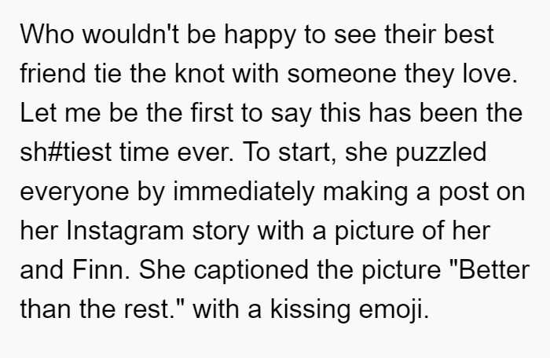Screen dimensions: 550x358
Task: Click the word "first" in the third line
Action: (212, 113)
